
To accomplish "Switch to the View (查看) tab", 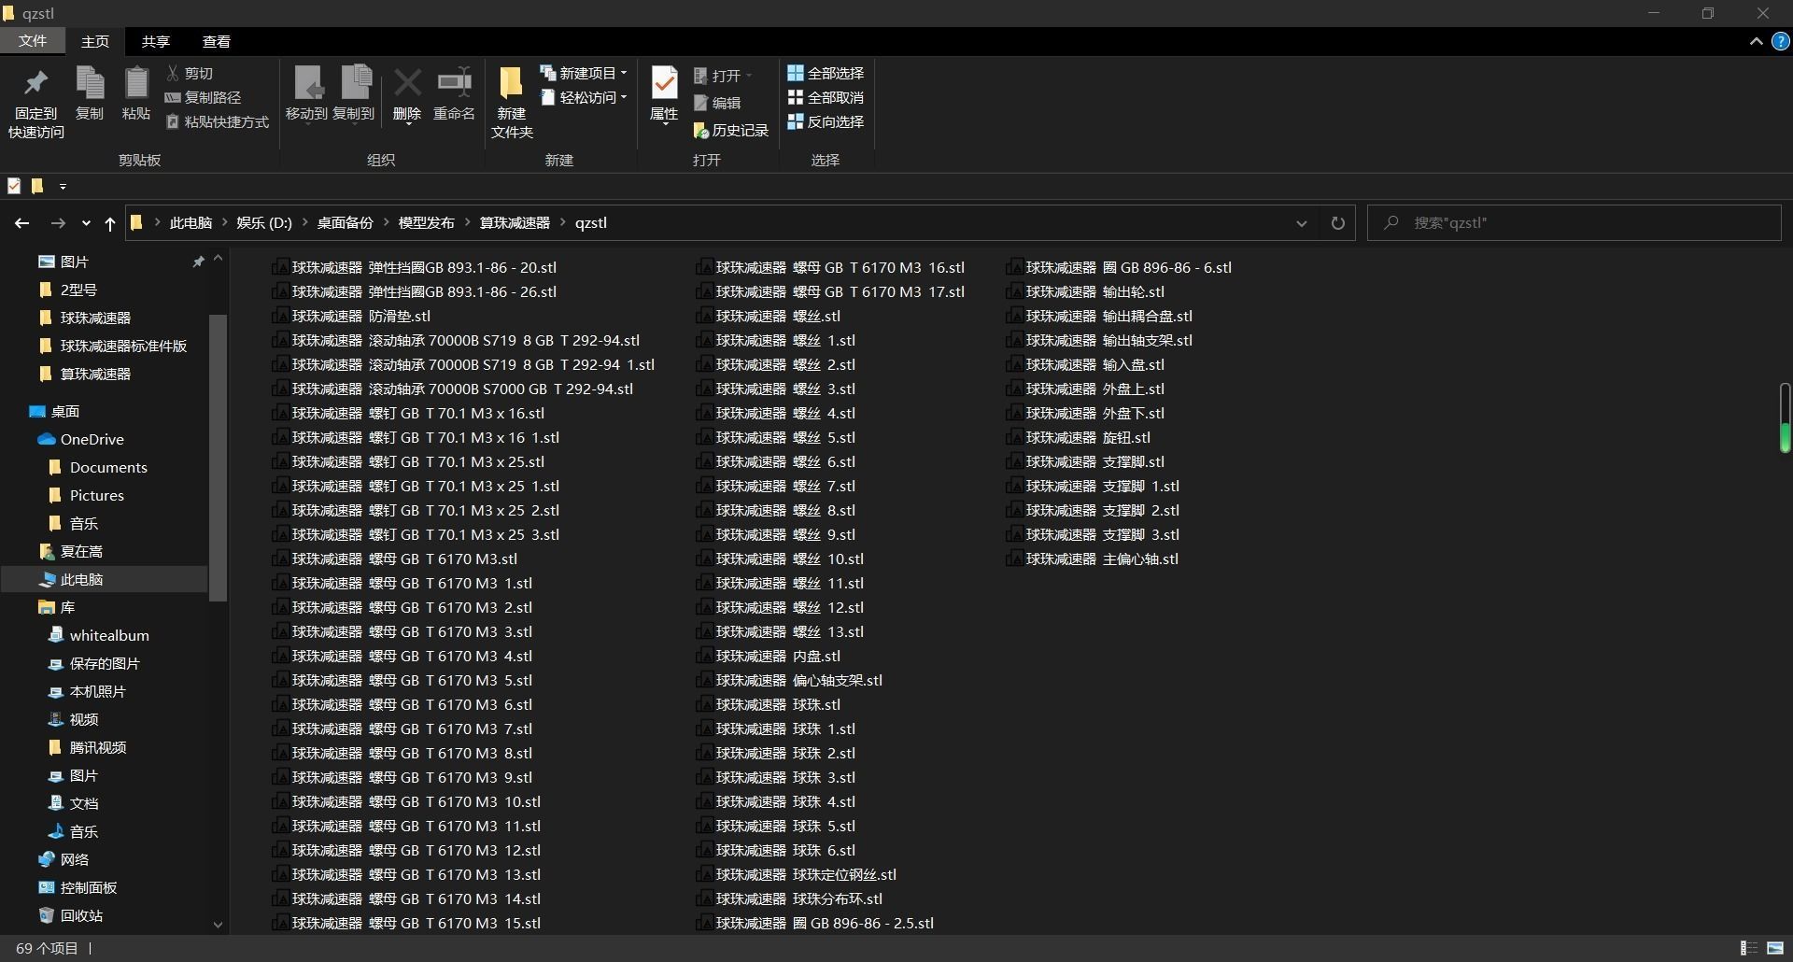I will 217,41.
